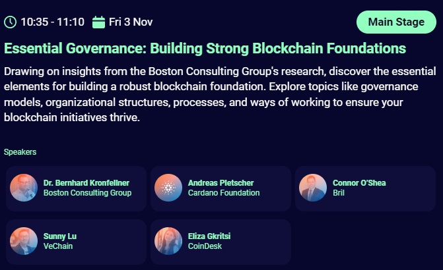Viewport: 443px width, 270px height.
Task: Click Eliza Gkritsi's profile photo
Action: (x=168, y=241)
